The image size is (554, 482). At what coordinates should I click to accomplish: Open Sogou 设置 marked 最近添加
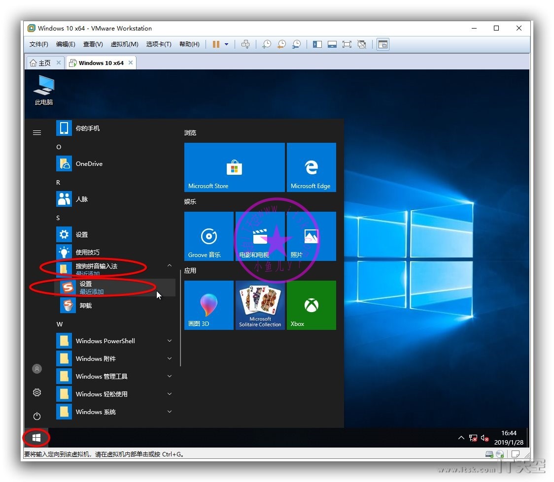point(115,288)
